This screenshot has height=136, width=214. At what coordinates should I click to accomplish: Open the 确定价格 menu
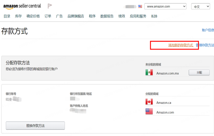point(33,16)
